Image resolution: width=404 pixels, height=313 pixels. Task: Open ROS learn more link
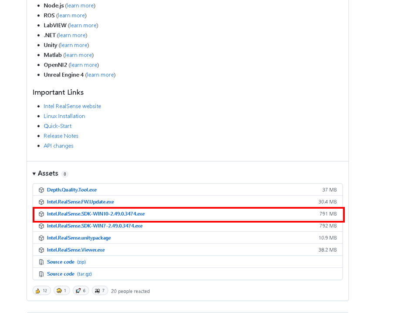coord(71,15)
